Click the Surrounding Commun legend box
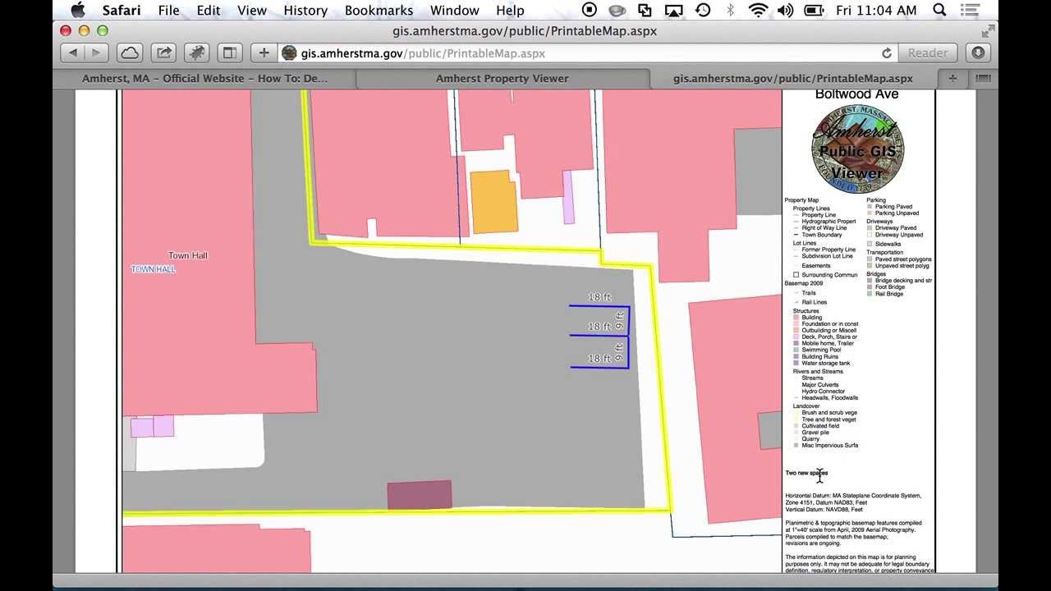 [x=796, y=275]
